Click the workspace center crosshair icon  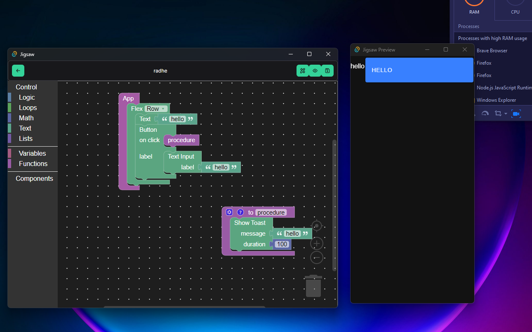pyautogui.click(x=316, y=226)
